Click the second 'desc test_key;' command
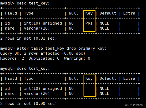Image resolution: width=146 pixels, height=108 pixels. [x=33, y=69]
